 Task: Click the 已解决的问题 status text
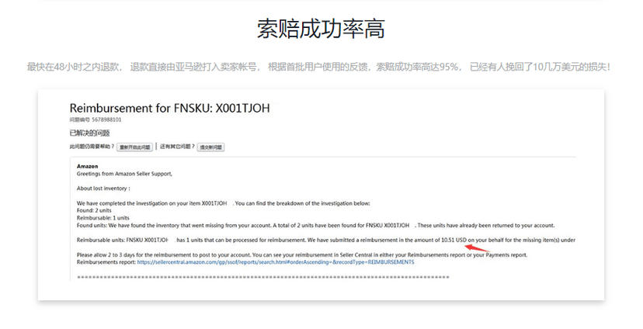tap(89, 133)
